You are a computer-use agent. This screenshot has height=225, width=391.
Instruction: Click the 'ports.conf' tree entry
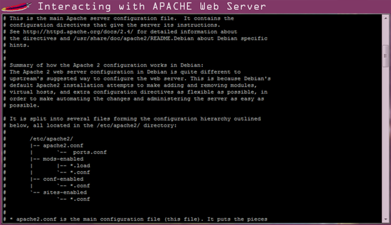[90, 152]
